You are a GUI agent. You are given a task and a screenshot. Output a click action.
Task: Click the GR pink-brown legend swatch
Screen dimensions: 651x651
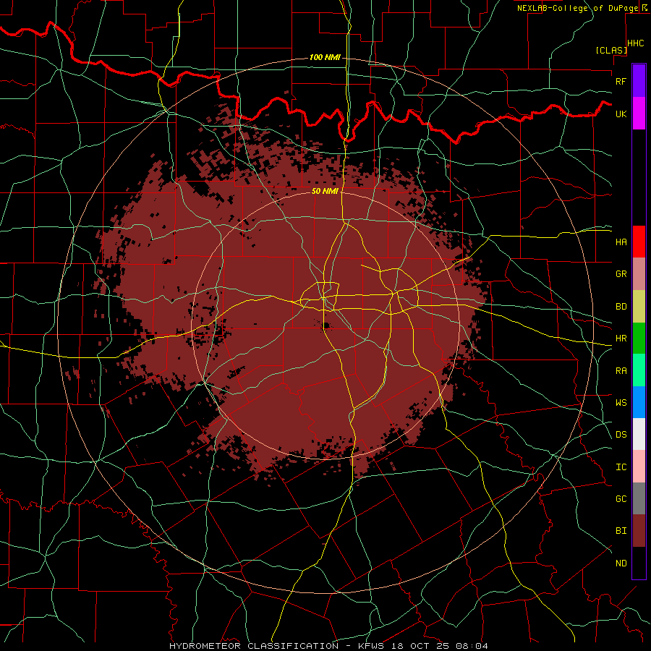pos(639,273)
